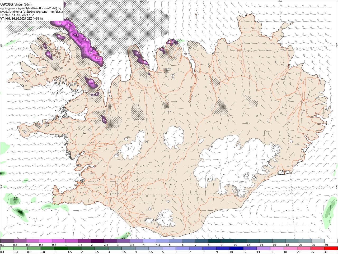Image resolution: width=338 pixels, height=254 pixels.
Task: Click the '1.7' snowfall value on the map
Action: point(70,25)
